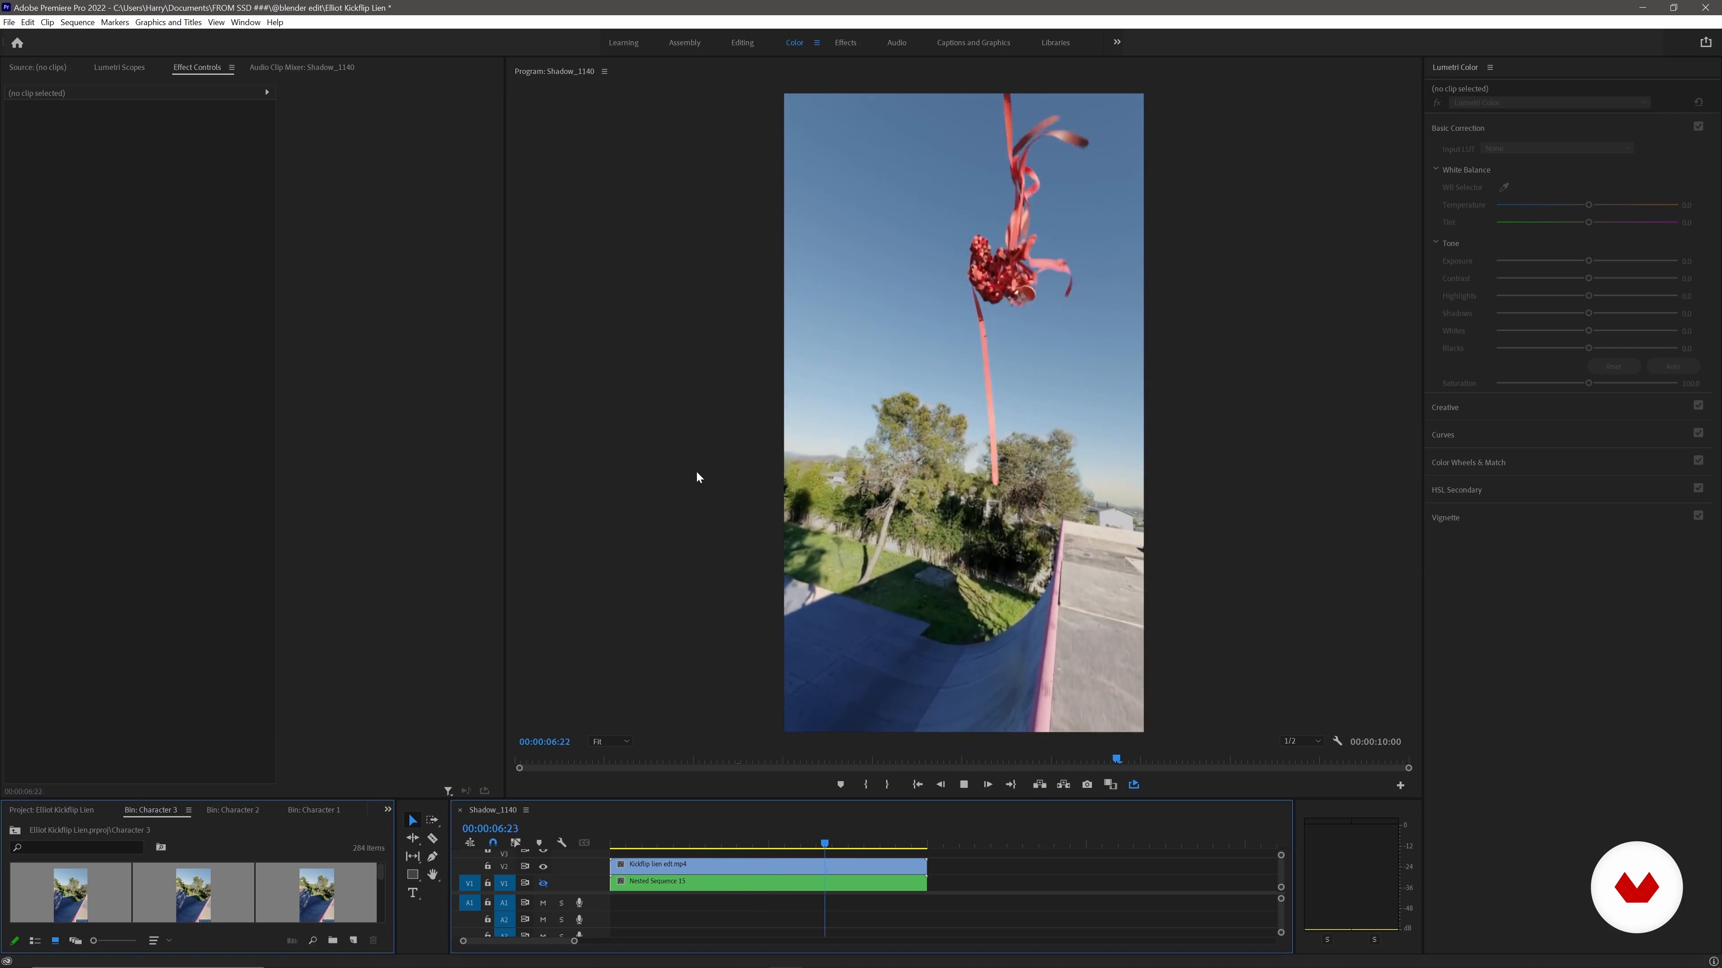Open the Fit zoom level dropdown

point(611,742)
